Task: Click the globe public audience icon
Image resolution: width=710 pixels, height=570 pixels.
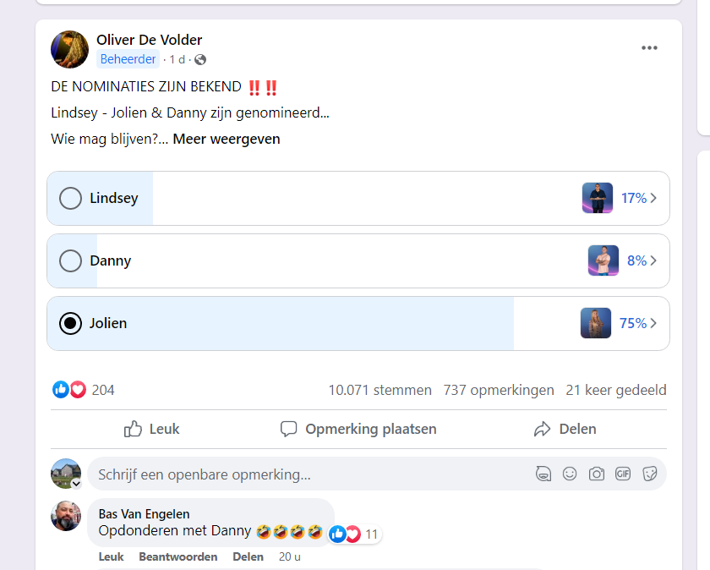Action: click(200, 60)
